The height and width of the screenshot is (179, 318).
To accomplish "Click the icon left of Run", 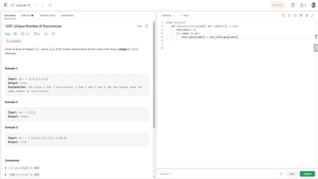I will 281,174.
